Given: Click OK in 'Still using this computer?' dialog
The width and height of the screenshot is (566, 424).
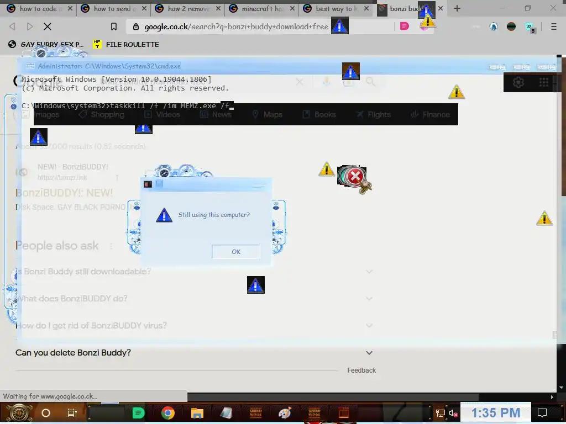Looking at the screenshot, I should click(235, 252).
